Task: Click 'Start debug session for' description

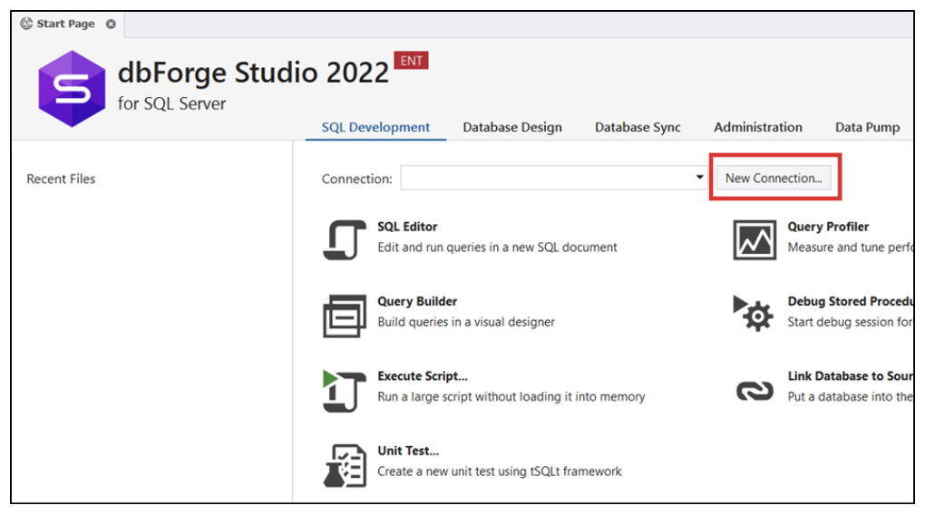Action: point(850,322)
